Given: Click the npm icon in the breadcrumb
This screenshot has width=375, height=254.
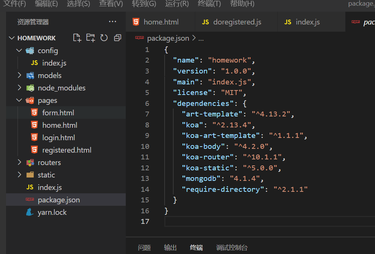Looking at the screenshot, I should tap(139, 38).
